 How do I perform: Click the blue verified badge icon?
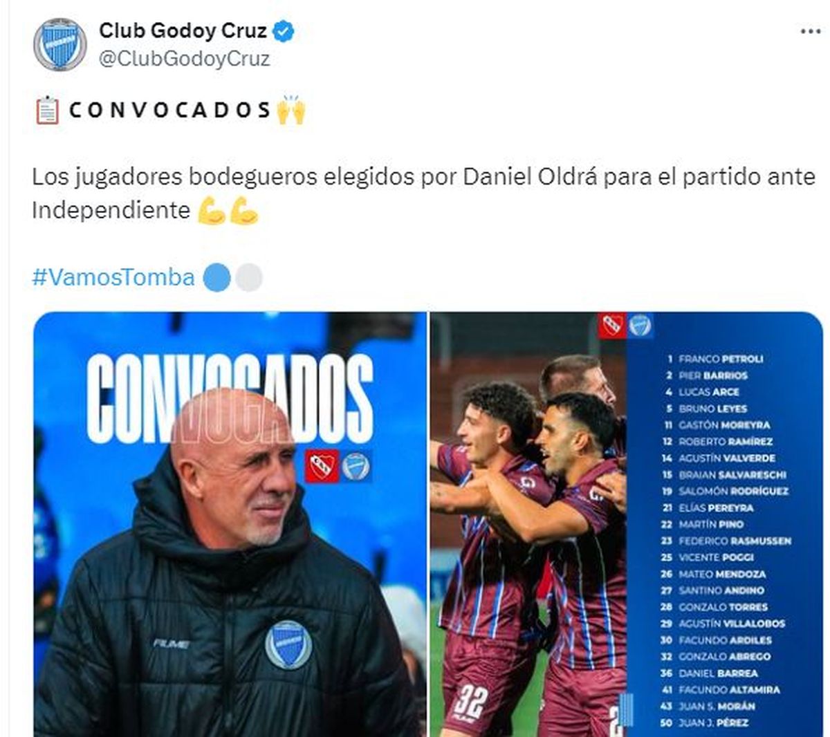(284, 31)
